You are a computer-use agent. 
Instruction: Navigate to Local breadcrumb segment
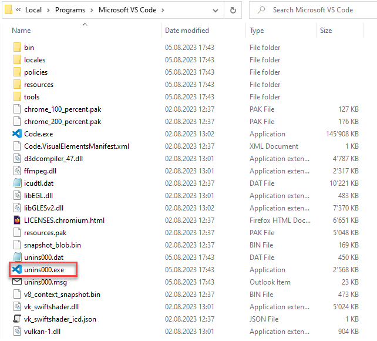[33, 10]
